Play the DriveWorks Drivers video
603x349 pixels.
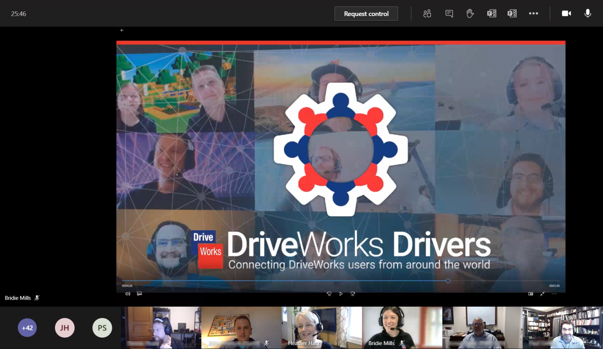click(341, 293)
